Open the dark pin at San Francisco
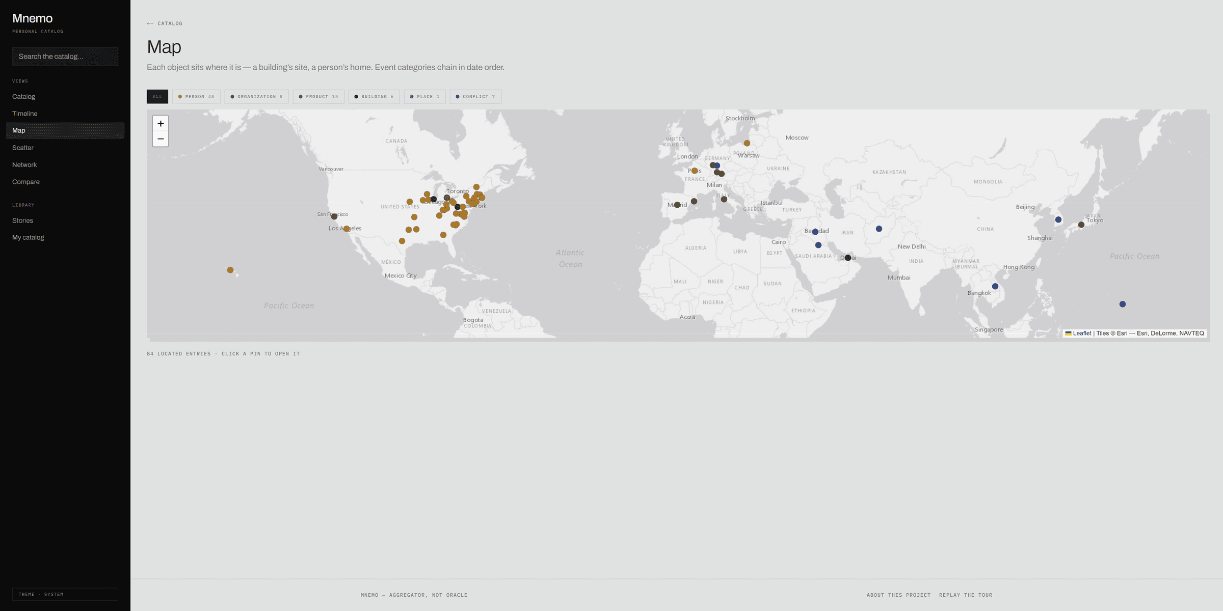This screenshot has width=1223, height=611. (x=334, y=217)
